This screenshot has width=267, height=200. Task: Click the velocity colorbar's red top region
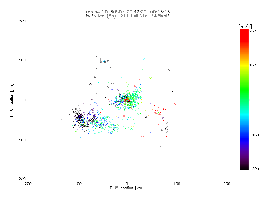[x=244, y=35]
